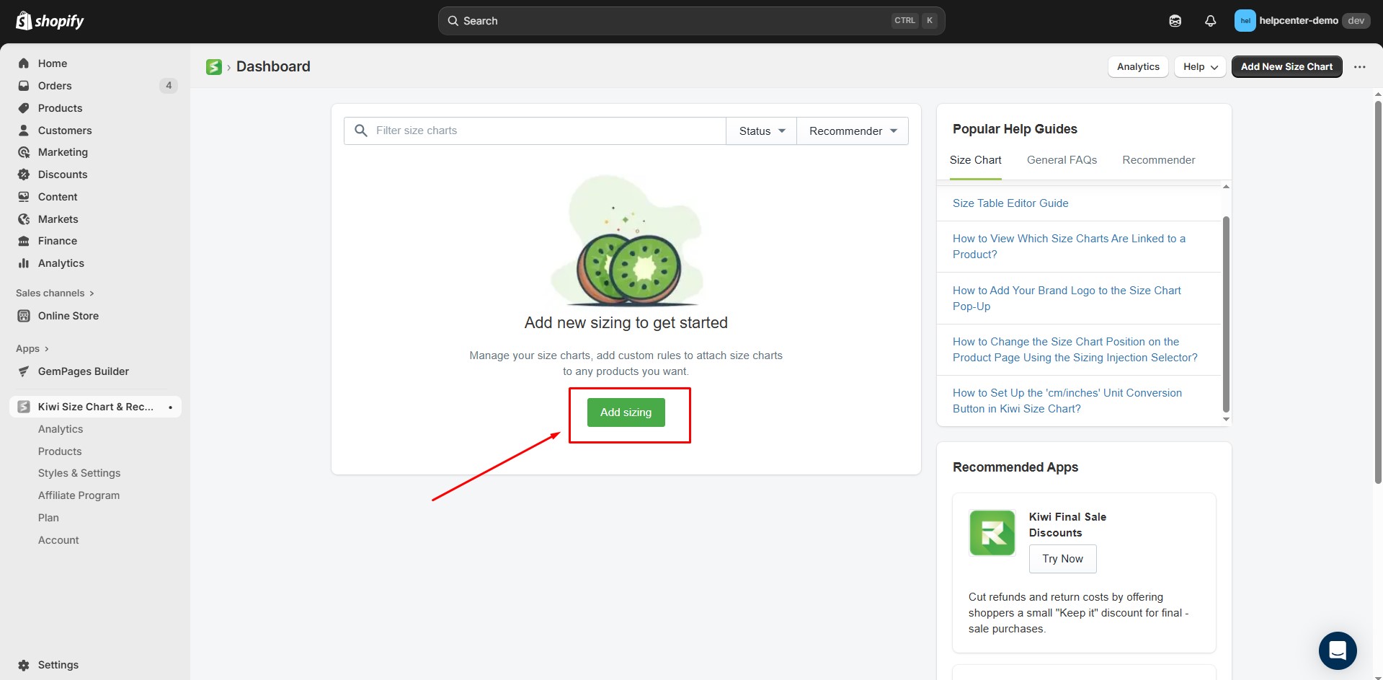Click the helpcenter-demo avatar icon
The height and width of the screenshot is (680, 1383).
click(1245, 21)
